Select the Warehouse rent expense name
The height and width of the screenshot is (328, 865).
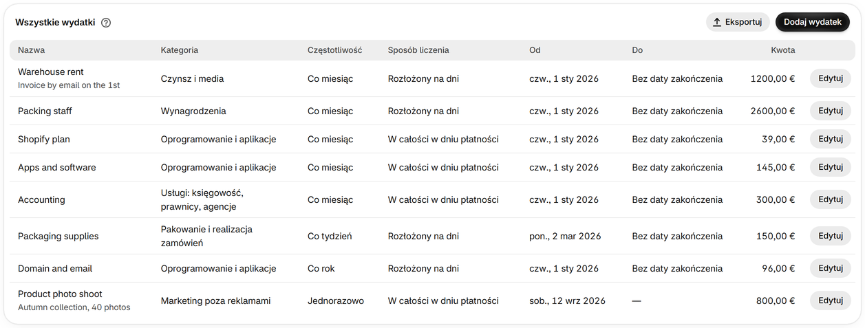(x=51, y=72)
